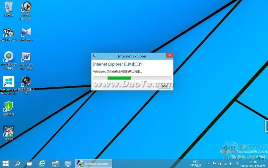Open the taskbar Search magnifier

click(x=17, y=164)
